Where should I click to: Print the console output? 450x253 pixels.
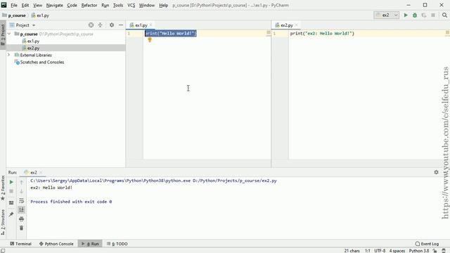coord(22,219)
